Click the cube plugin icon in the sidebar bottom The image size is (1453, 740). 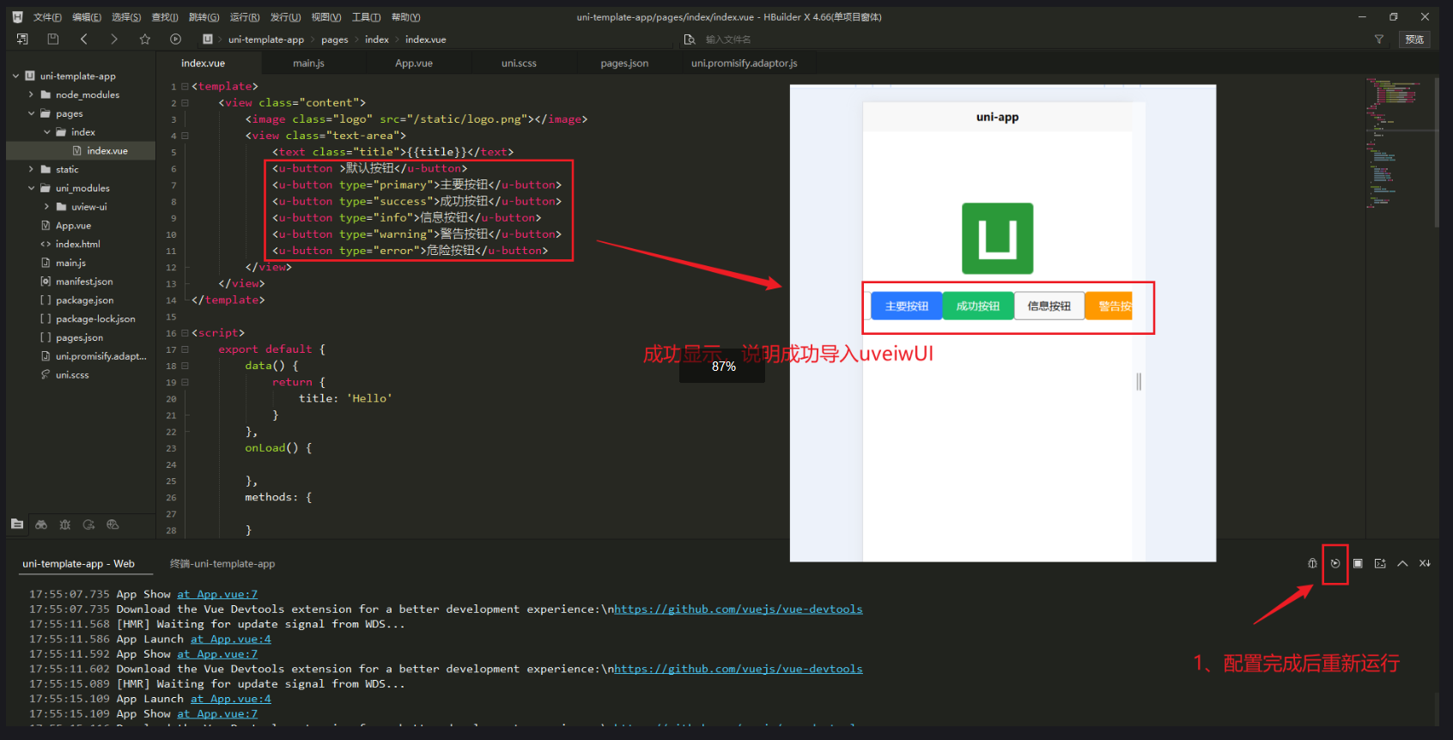(112, 525)
